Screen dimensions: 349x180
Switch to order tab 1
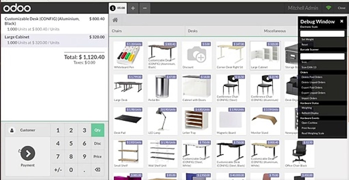click(118, 8)
